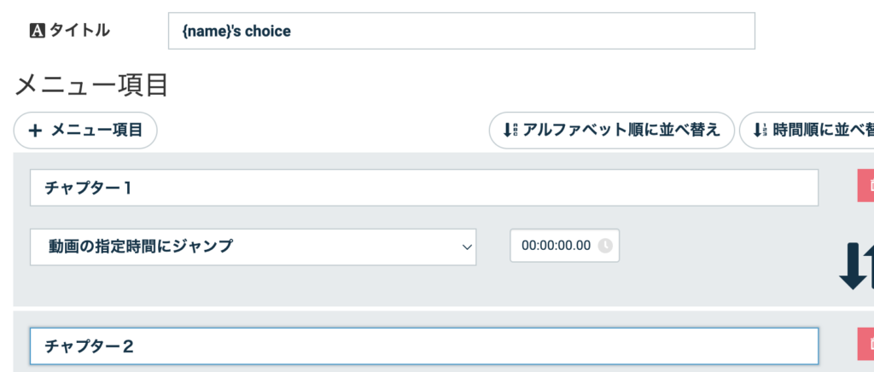Open the 動画の指定時間にジャンプ dropdown
This screenshot has width=874, height=372.
click(253, 247)
